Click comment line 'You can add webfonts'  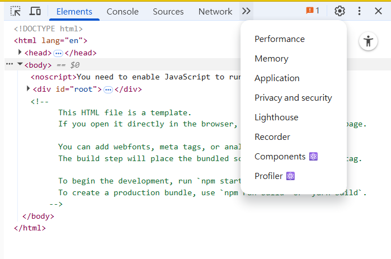pos(149,147)
